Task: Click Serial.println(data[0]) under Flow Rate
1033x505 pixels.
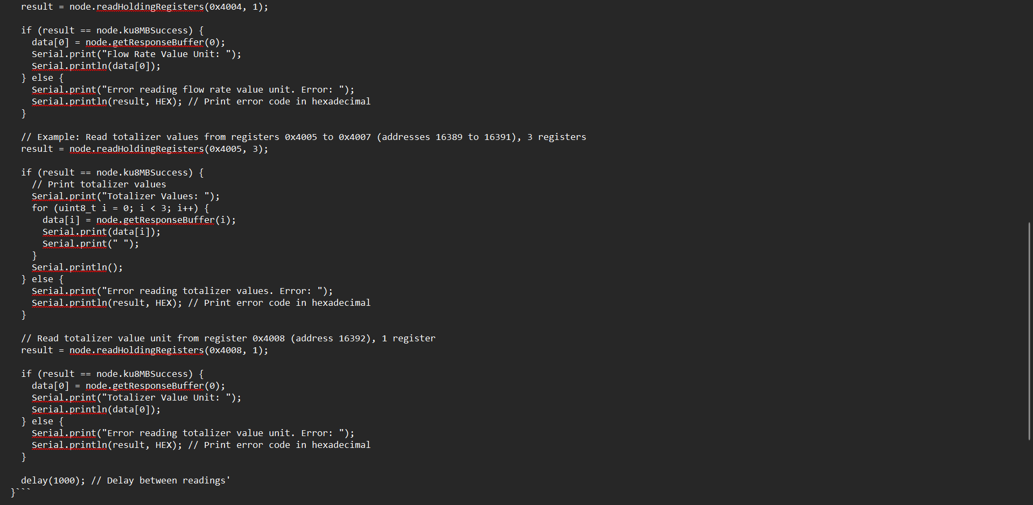Action: click(x=96, y=66)
